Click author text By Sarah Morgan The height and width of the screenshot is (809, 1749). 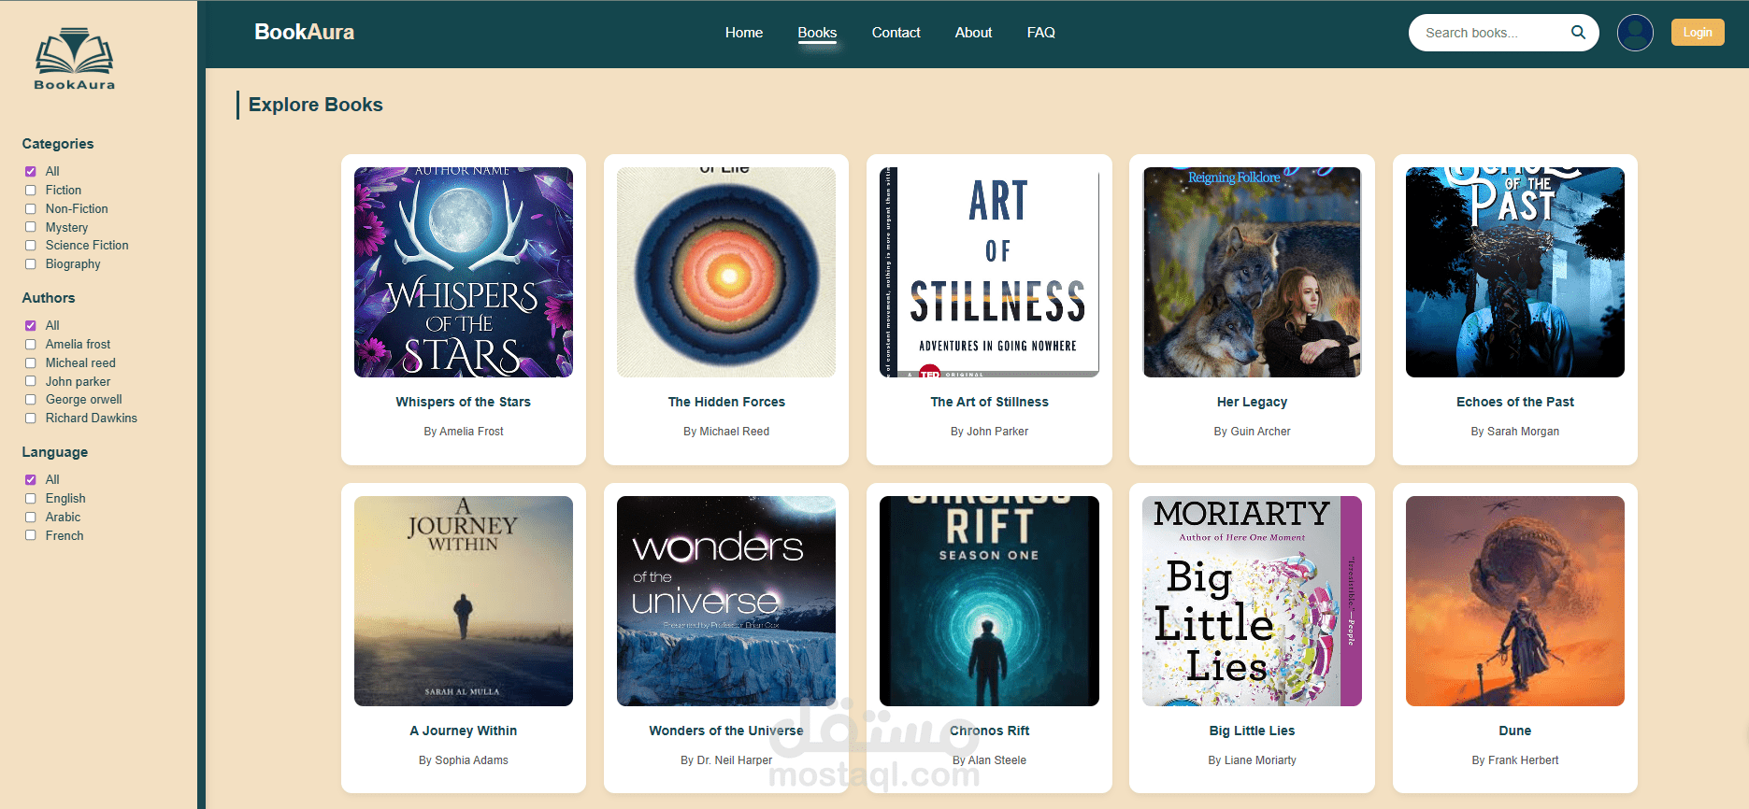(x=1515, y=432)
